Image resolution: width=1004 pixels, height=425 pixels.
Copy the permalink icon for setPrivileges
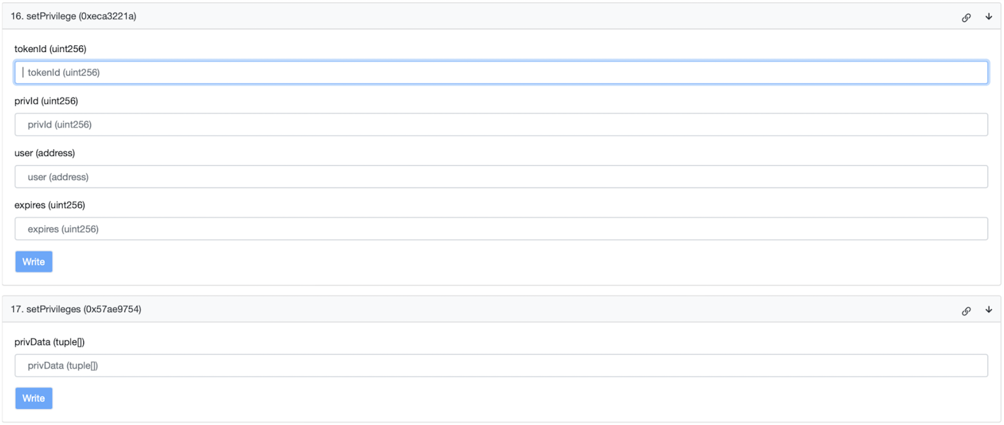(966, 311)
